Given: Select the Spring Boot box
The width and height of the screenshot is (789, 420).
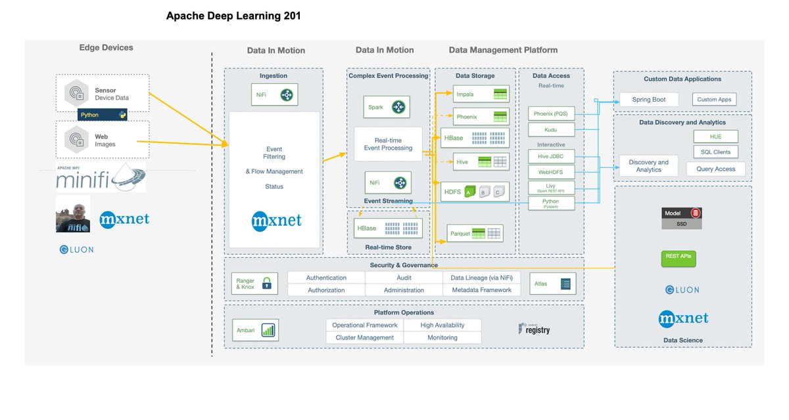Looking at the screenshot, I should coord(648,100).
